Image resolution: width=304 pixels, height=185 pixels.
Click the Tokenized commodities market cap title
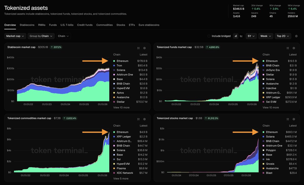[x=29, y=118]
